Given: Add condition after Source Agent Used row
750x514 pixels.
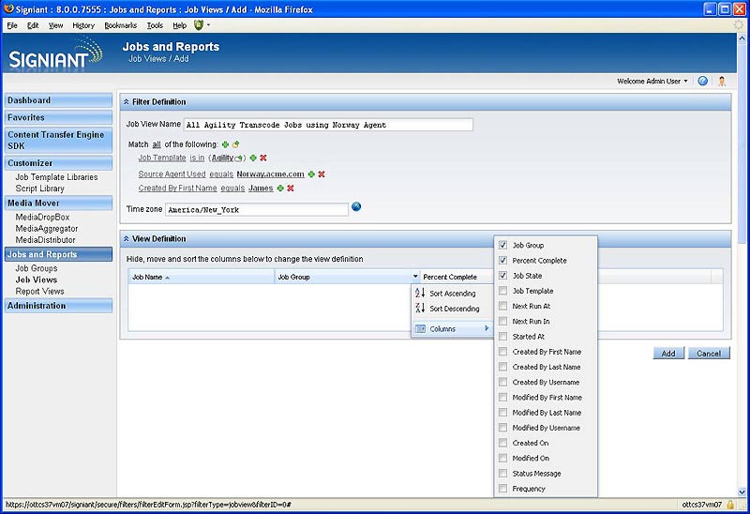Looking at the screenshot, I should tap(311, 174).
